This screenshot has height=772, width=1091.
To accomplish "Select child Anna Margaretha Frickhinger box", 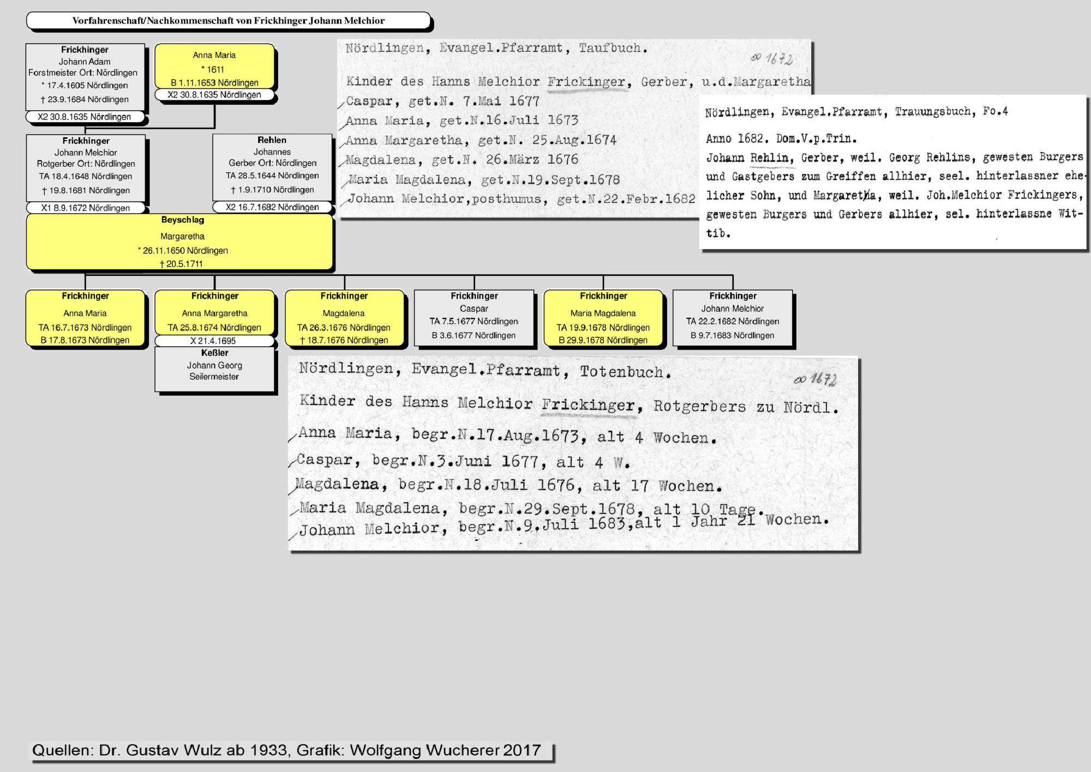I will (x=214, y=312).
